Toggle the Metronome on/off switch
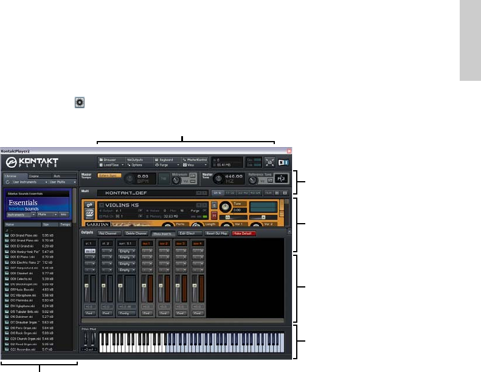This screenshot has height=372, width=481. (192, 176)
